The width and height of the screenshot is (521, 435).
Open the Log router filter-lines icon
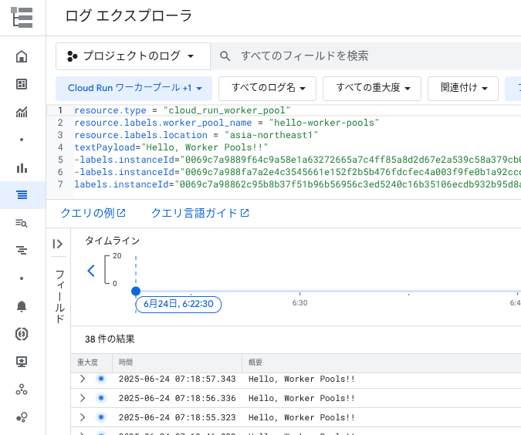(22, 251)
